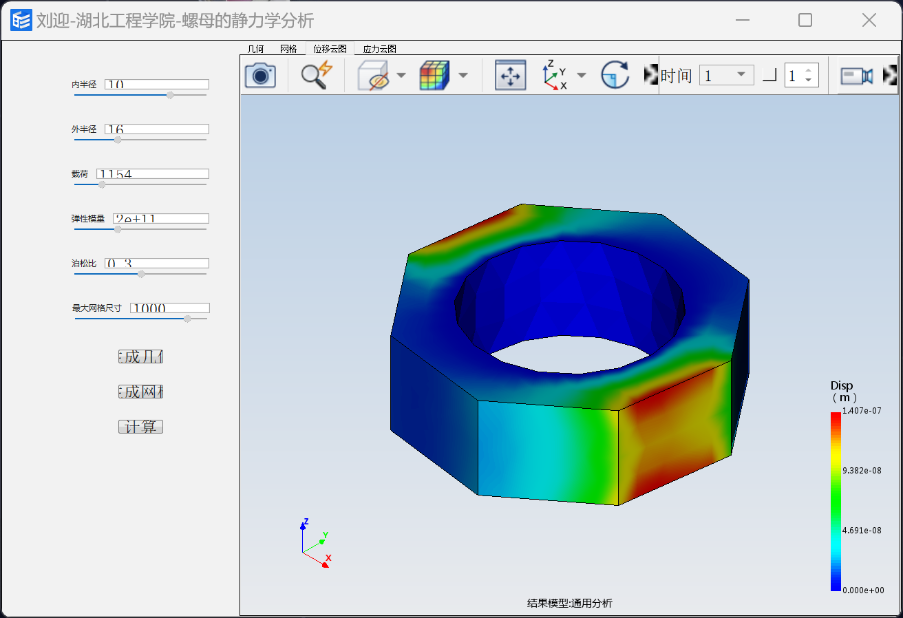Click the 泊松比 input field
Viewport: 903px width, 618px height.
click(x=157, y=263)
